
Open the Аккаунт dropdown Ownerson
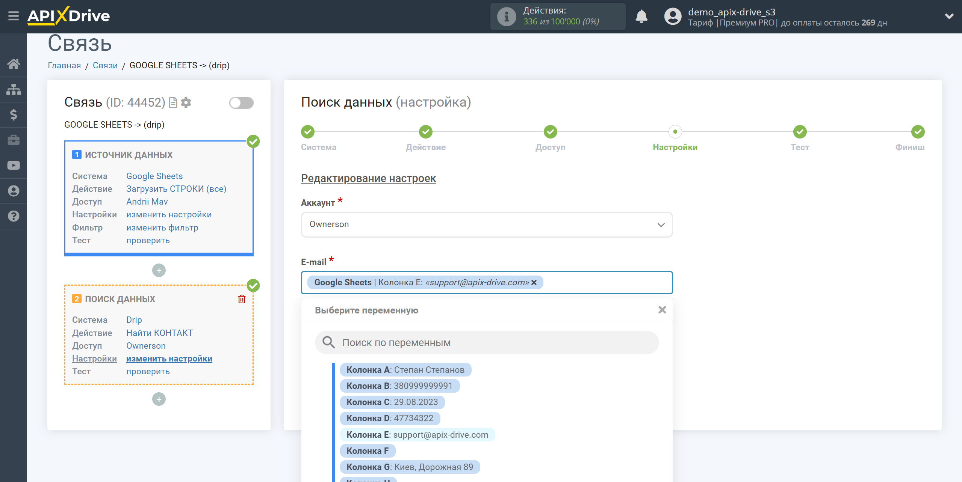tap(487, 224)
